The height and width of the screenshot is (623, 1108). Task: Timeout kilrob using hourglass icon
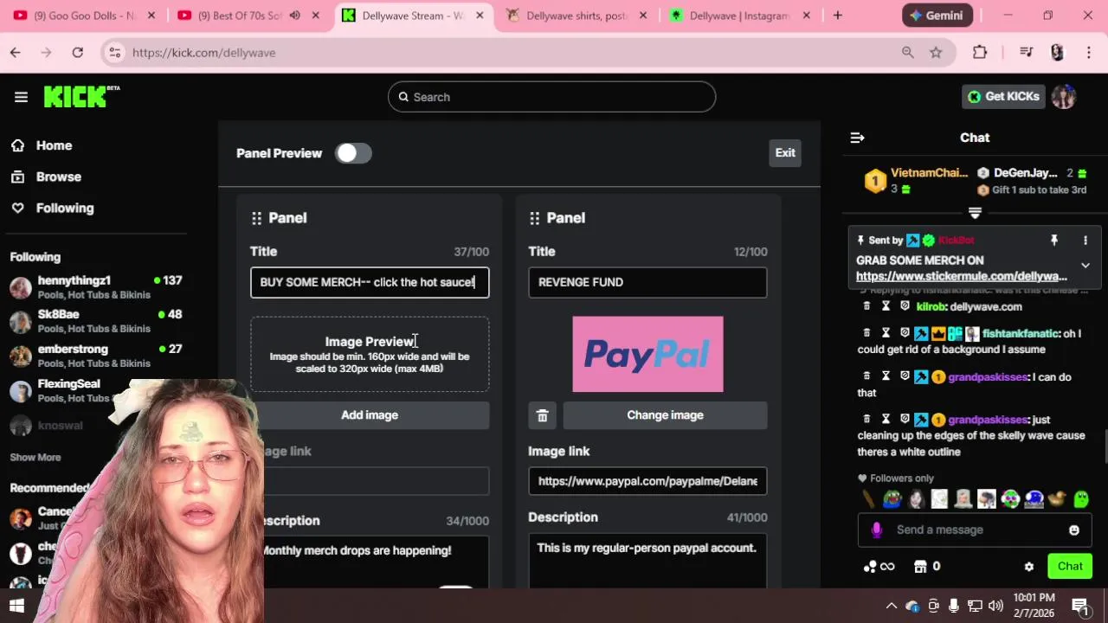(x=886, y=306)
